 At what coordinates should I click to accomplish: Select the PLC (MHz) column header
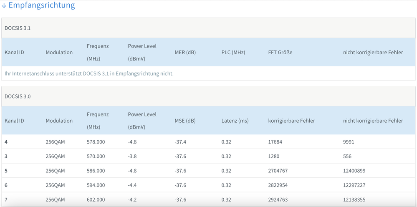point(233,53)
